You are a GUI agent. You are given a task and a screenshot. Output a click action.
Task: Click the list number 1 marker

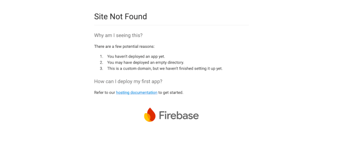(101, 56)
